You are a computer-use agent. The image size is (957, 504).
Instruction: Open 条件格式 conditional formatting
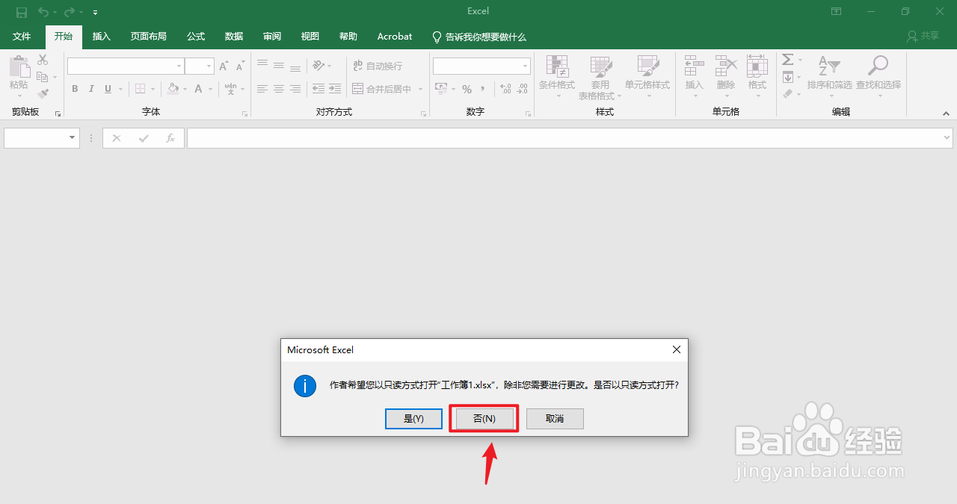point(557,78)
